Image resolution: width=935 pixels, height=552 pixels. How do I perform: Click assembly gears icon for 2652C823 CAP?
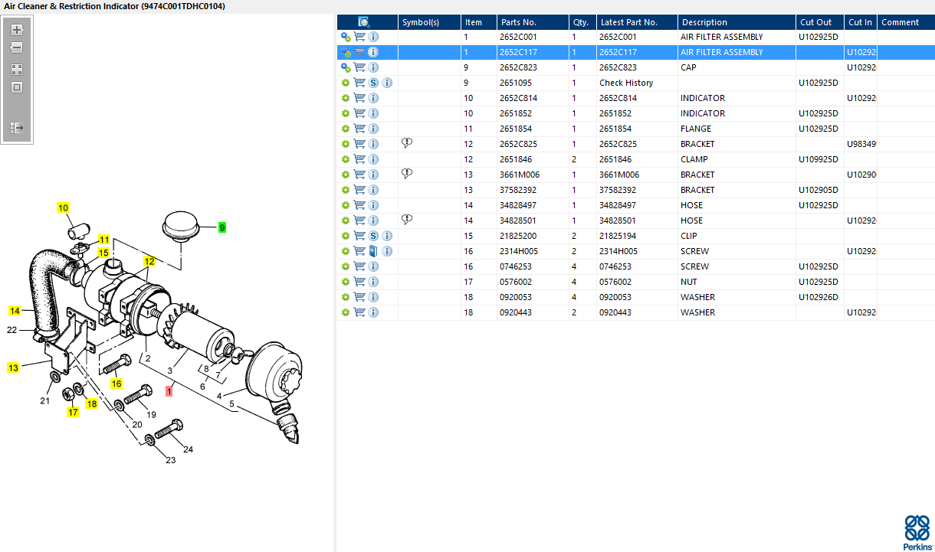(x=346, y=67)
